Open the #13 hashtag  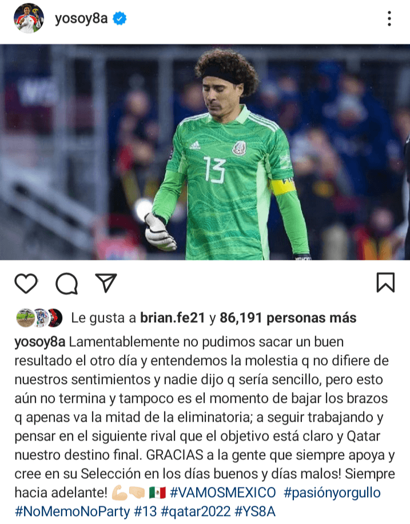(x=145, y=511)
